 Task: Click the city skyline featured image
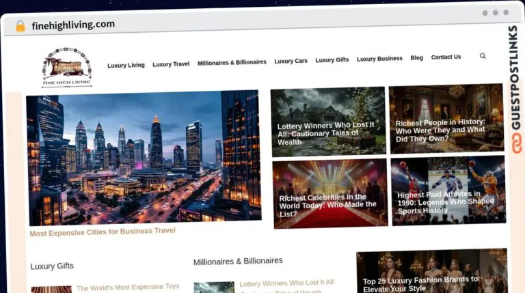pos(144,157)
